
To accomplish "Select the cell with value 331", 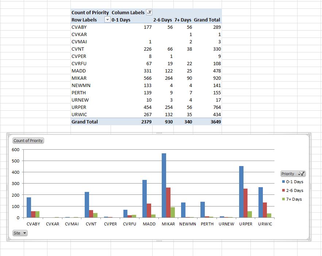I will click(x=131, y=71).
